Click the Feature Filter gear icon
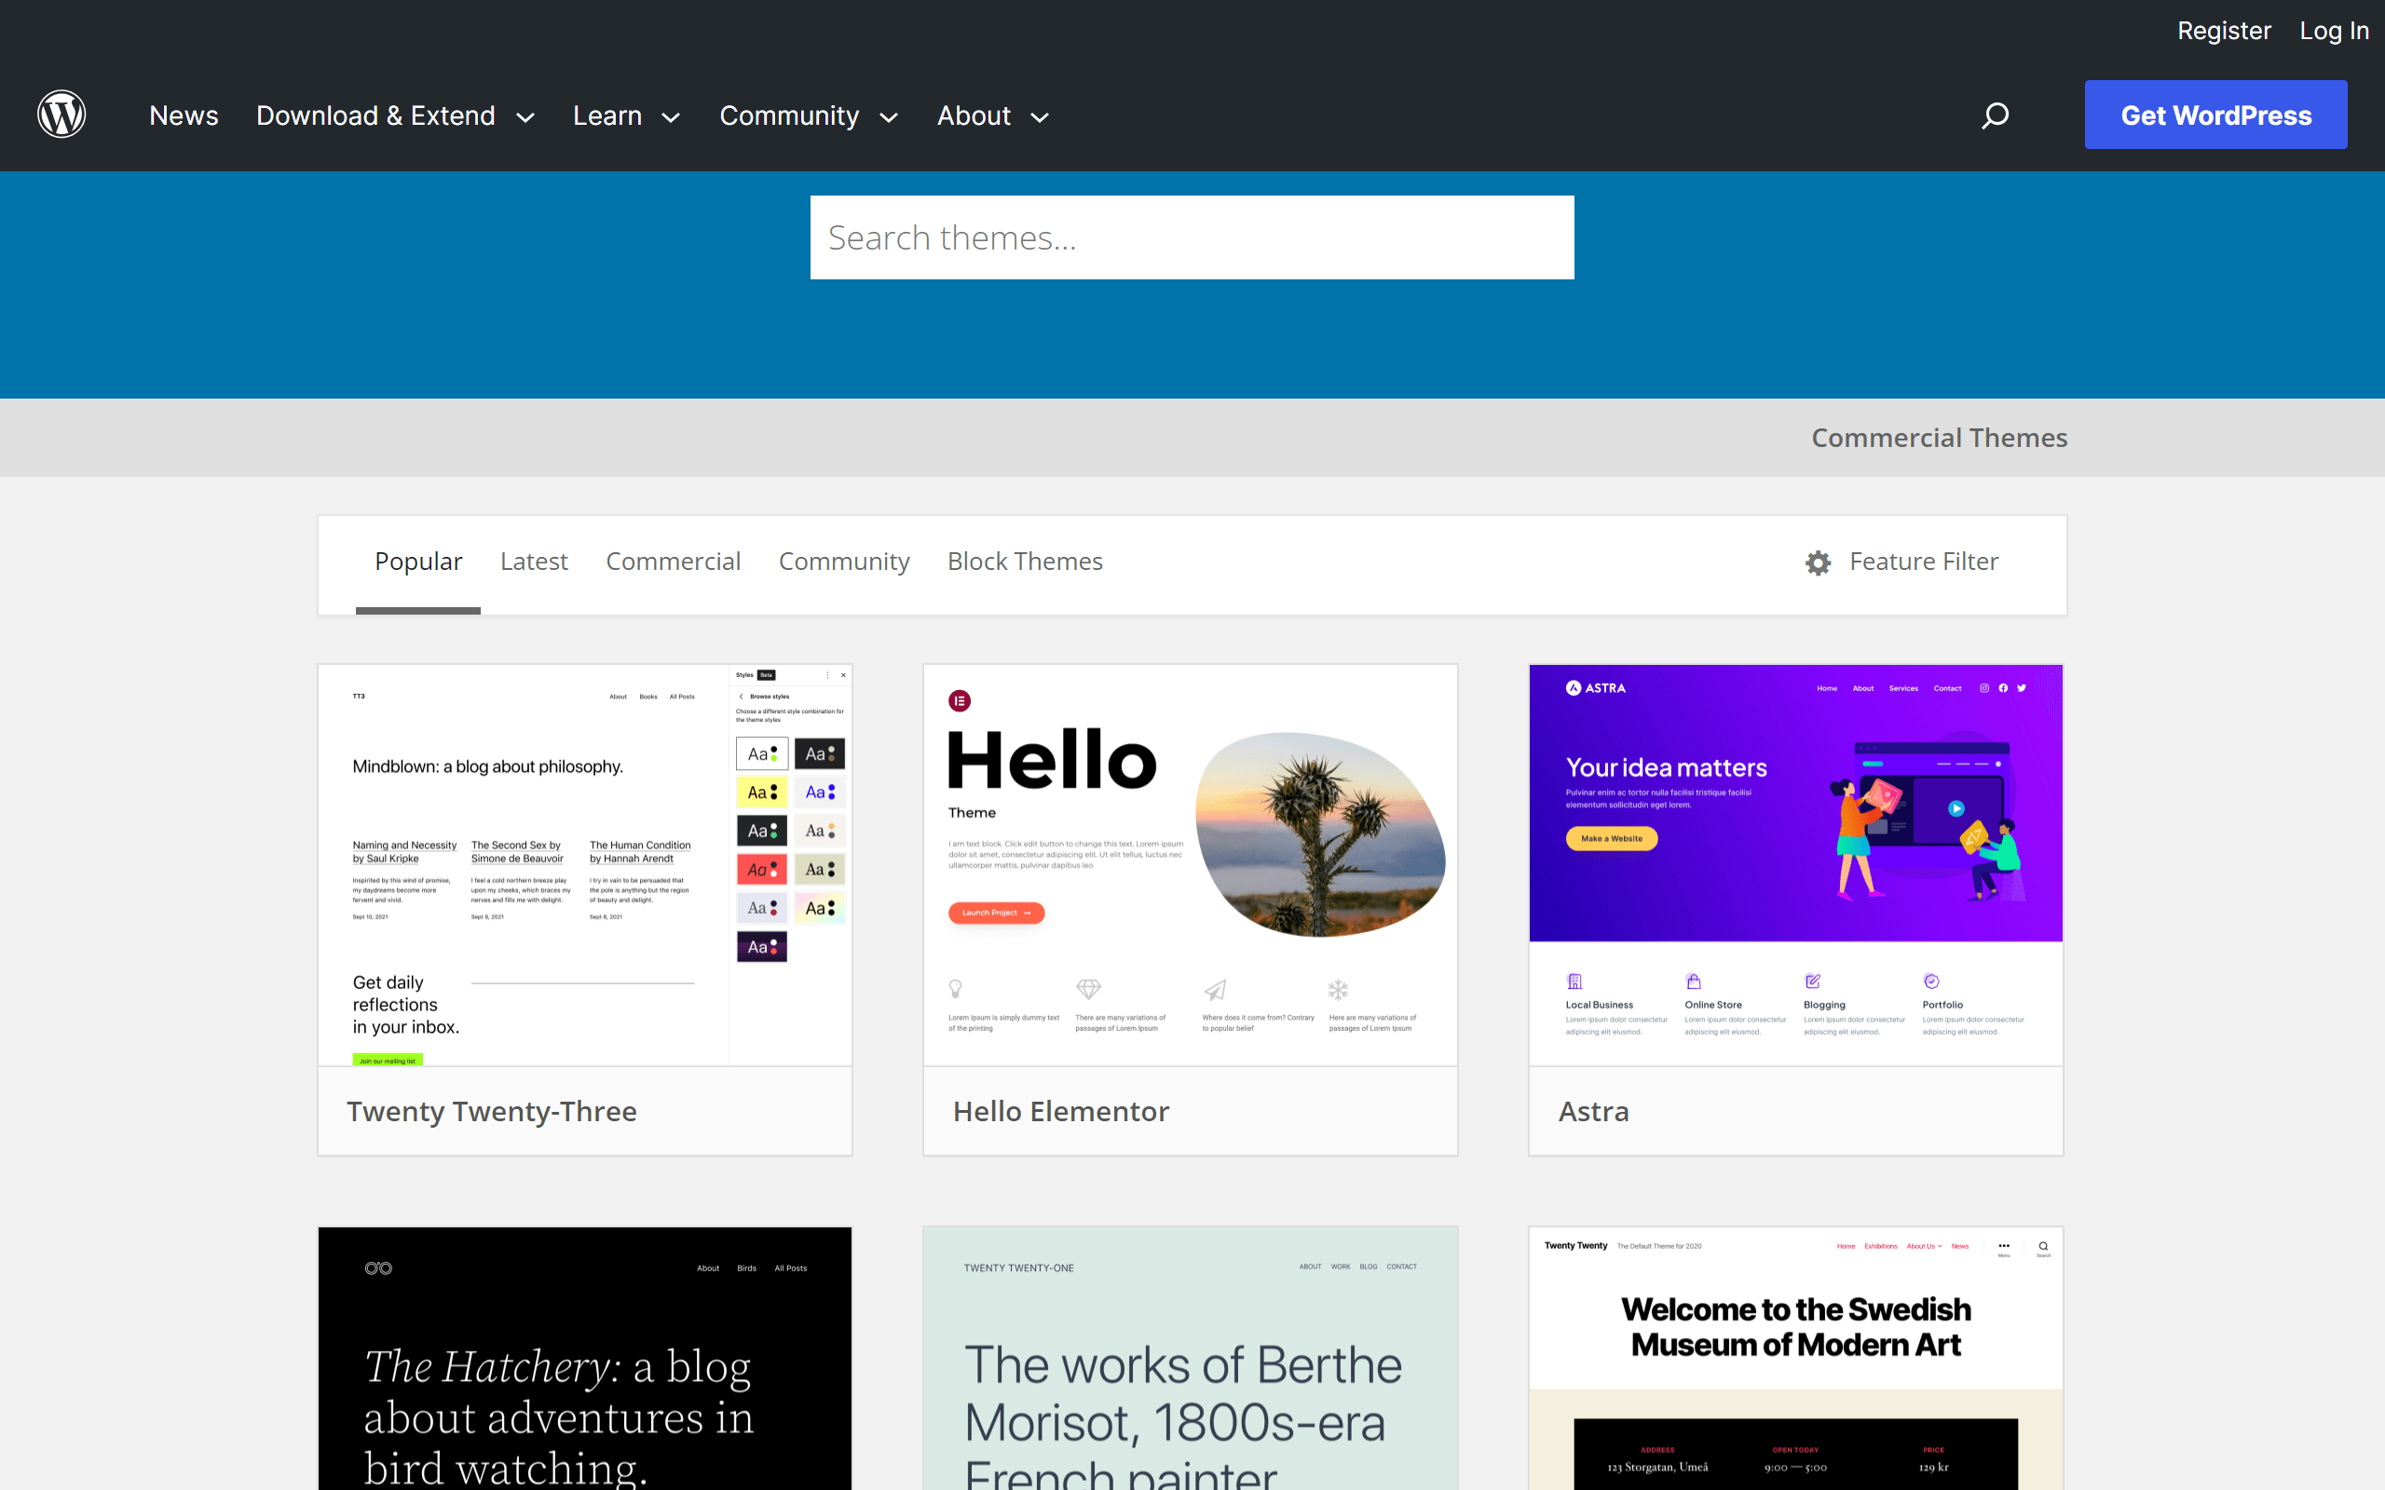Viewport: 2385px width, 1490px height. [x=1818, y=562]
